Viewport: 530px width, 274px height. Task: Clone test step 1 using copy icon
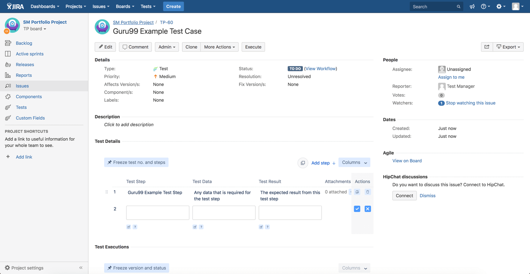357,192
